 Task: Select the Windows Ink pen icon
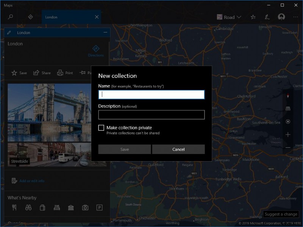(x=267, y=17)
